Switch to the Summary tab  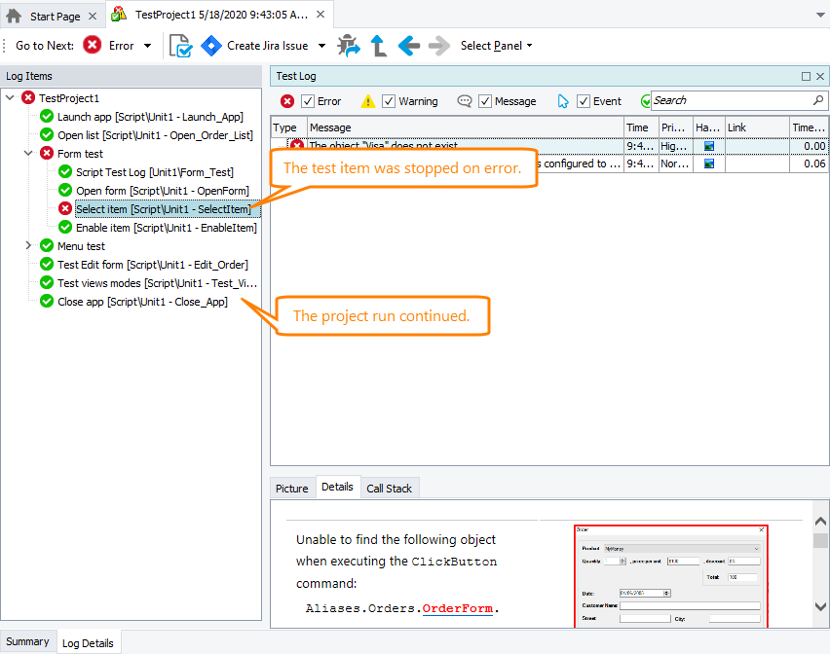(x=27, y=641)
